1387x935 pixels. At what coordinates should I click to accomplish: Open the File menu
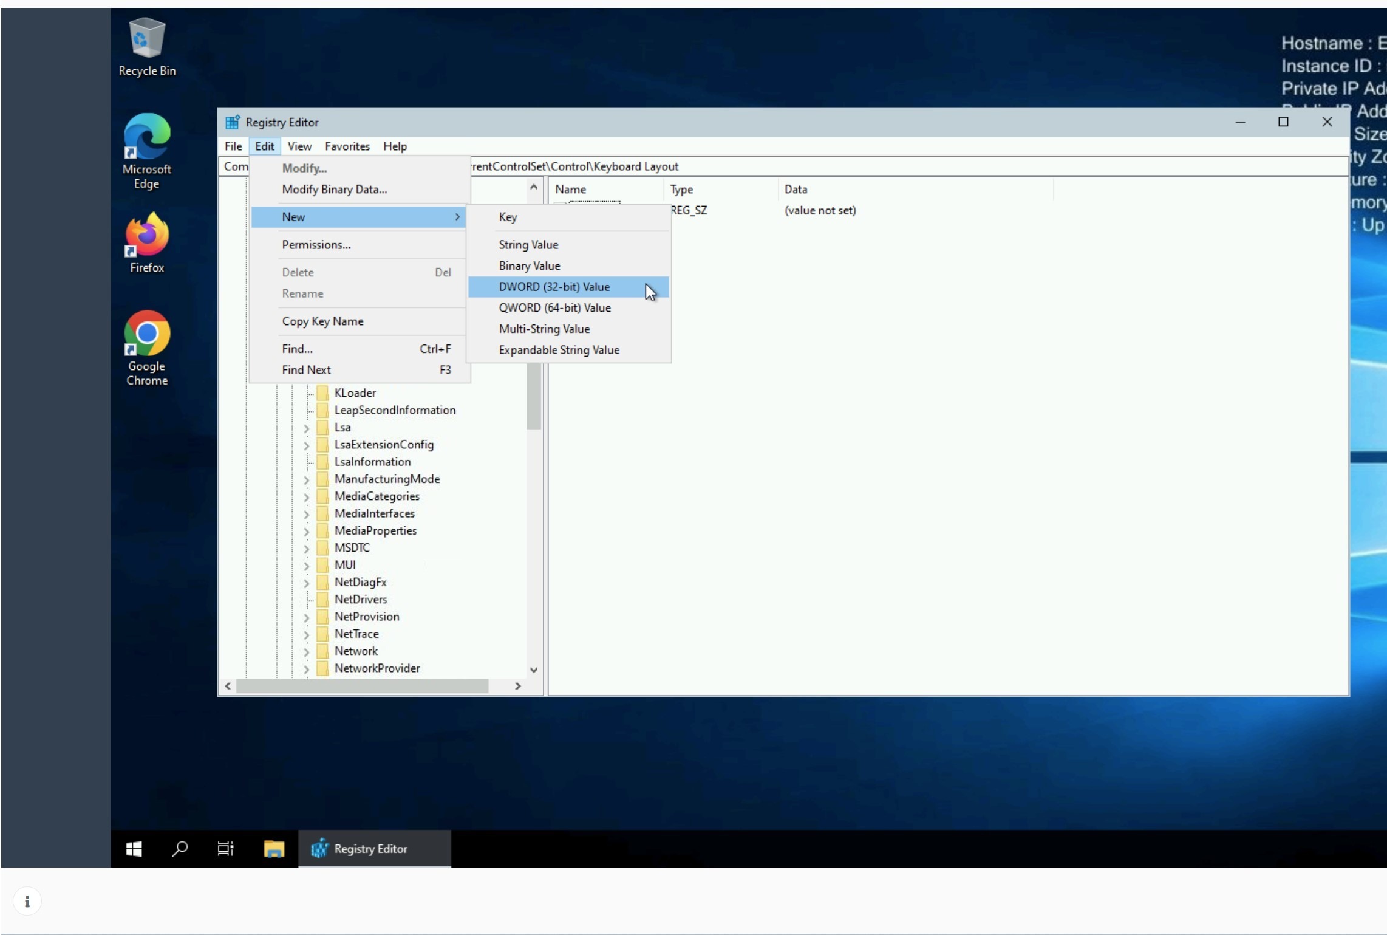[233, 146]
